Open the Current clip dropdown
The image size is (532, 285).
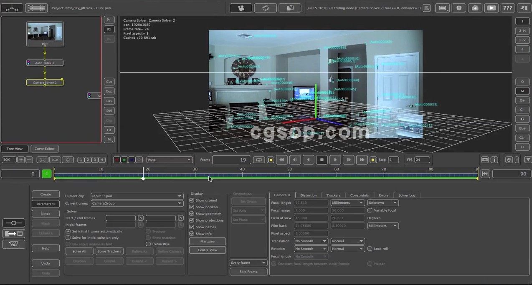click(x=137, y=196)
